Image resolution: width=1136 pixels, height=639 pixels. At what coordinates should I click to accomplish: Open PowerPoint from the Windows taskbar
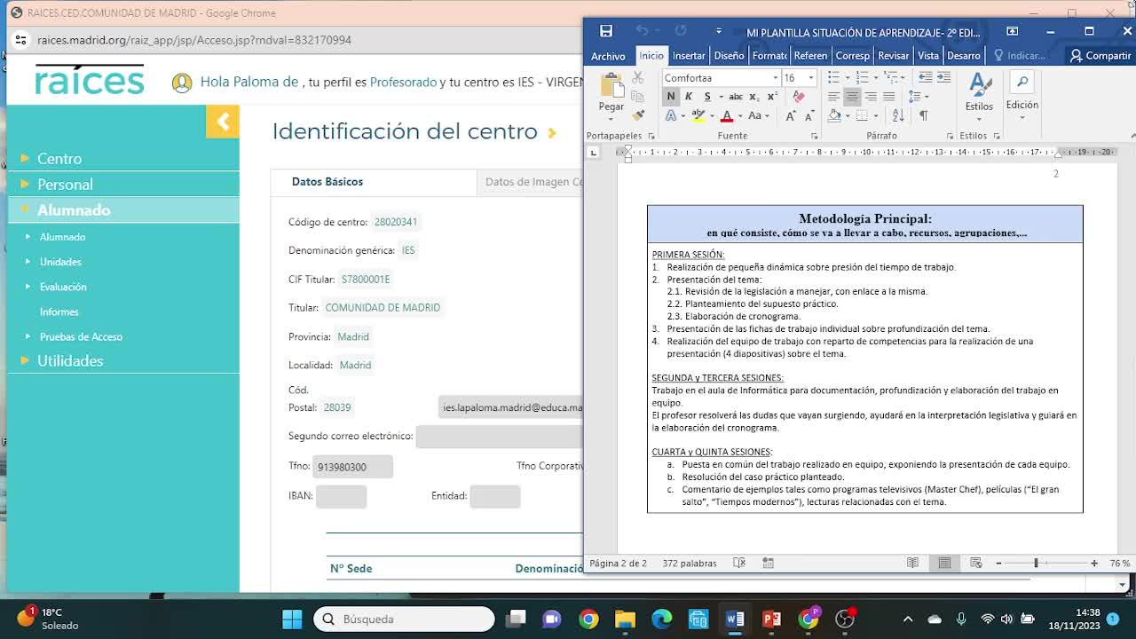pyautogui.click(x=771, y=619)
